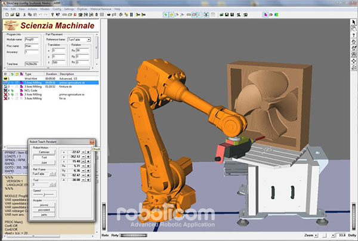The image size is (358, 241).
Task: Click the Open folder toolbar icon
Action: (13, 15)
